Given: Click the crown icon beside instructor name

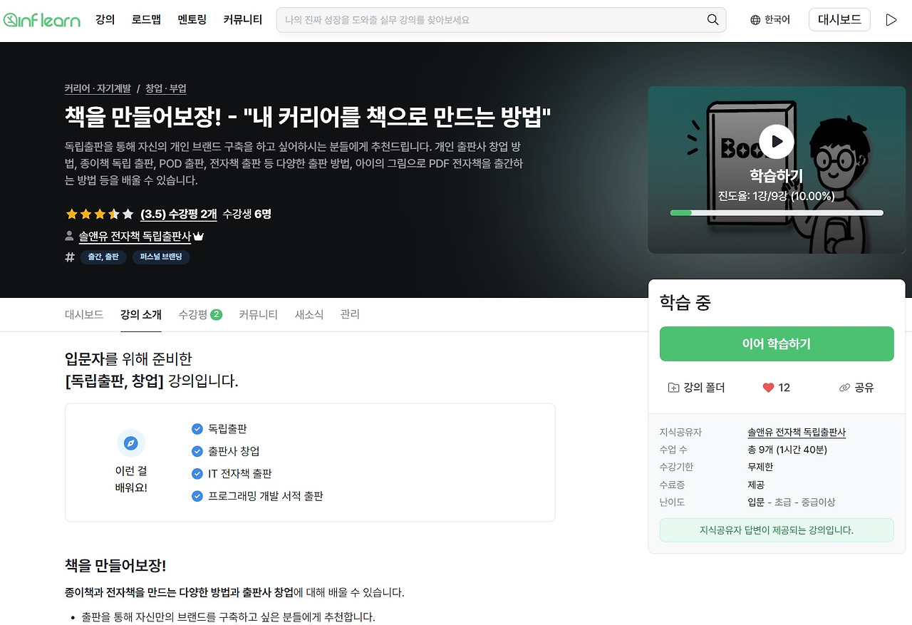Looking at the screenshot, I should pyautogui.click(x=199, y=236).
